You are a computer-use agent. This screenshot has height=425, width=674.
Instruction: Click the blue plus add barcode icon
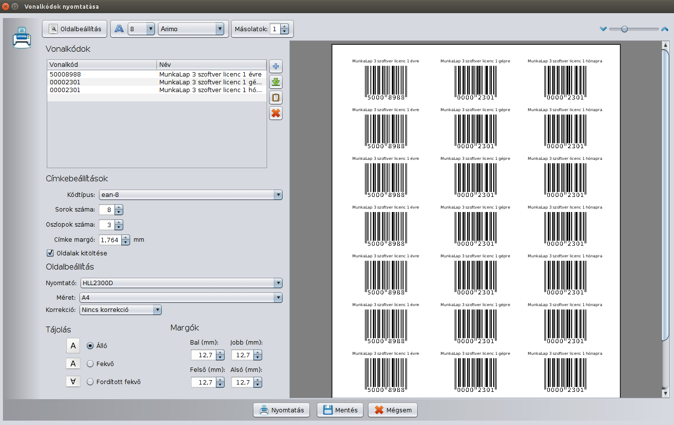click(x=276, y=66)
